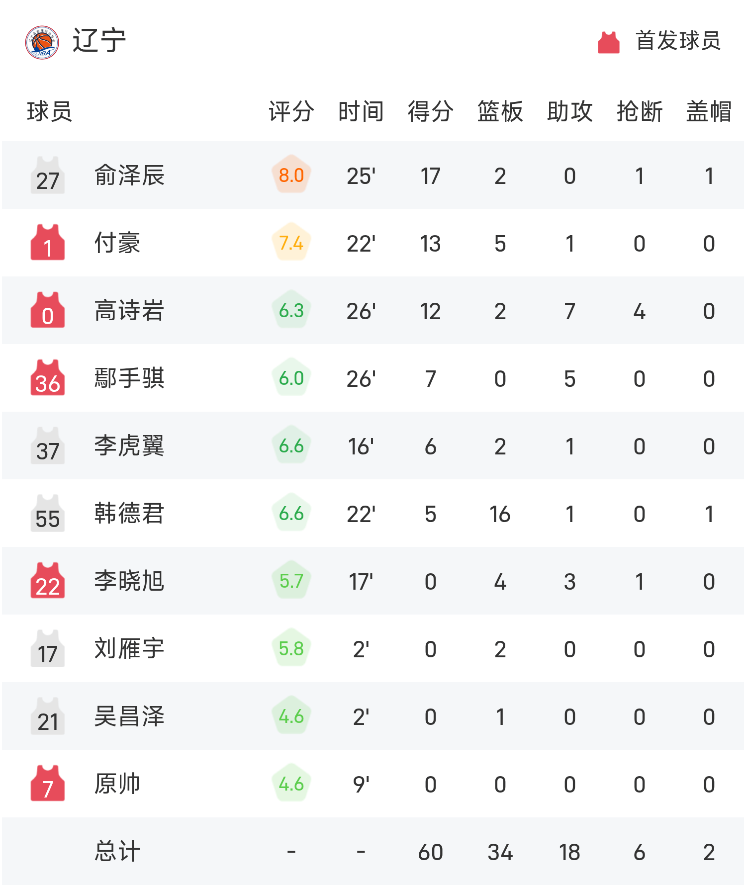Click red jersey number 36 icon
Screen dimensions: 746x887
tap(48, 378)
